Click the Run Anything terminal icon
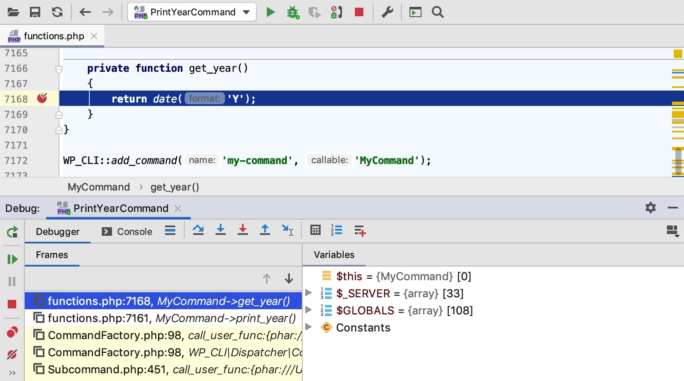684x381 pixels. pyautogui.click(x=416, y=12)
